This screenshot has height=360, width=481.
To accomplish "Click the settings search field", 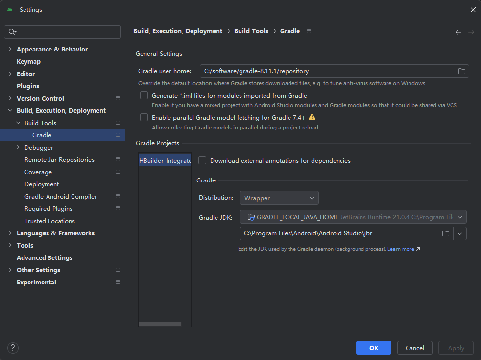I will point(62,32).
